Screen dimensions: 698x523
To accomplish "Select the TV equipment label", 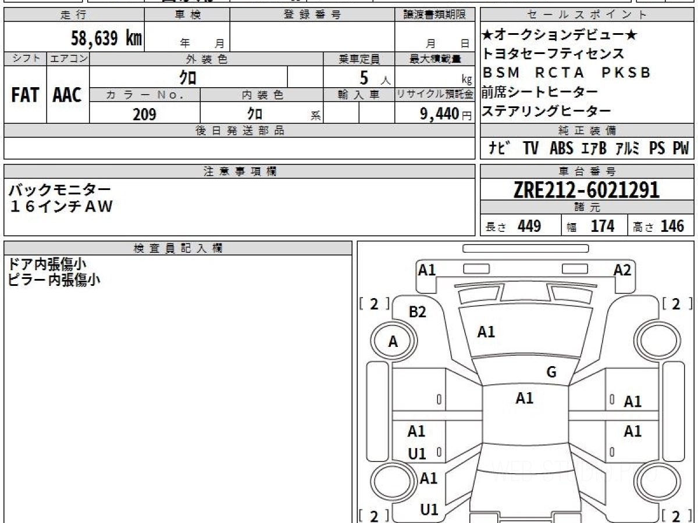I will pyautogui.click(x=530, y=149).
